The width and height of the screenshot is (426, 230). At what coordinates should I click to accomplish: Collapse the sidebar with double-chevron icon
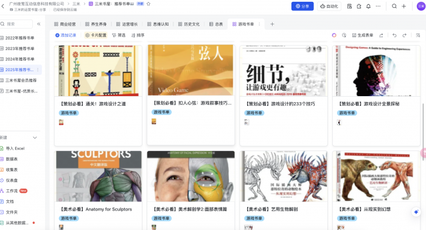[39, 24]
